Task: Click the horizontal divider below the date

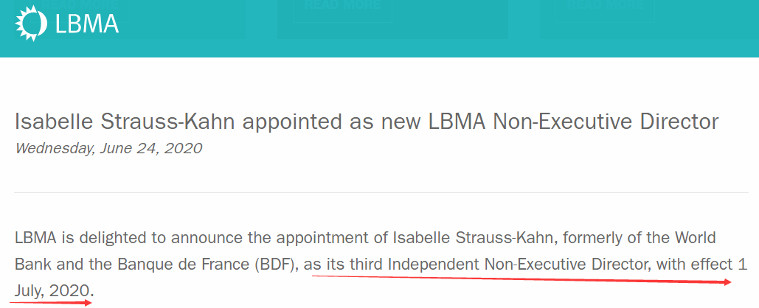Action: point(381,192)
